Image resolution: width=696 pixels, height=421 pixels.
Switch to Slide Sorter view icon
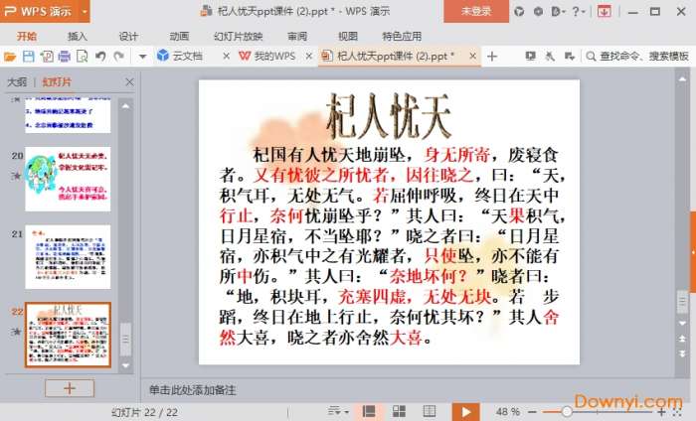click(x=399, y=412)
